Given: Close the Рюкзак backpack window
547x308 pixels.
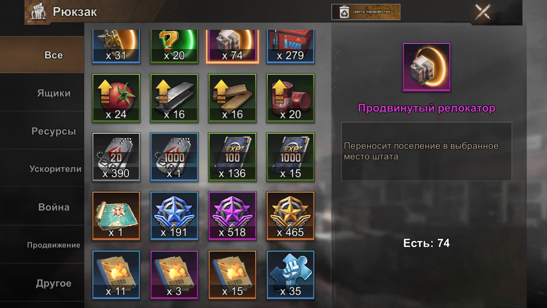Looking at the screenshot, I should click(483, 12).
